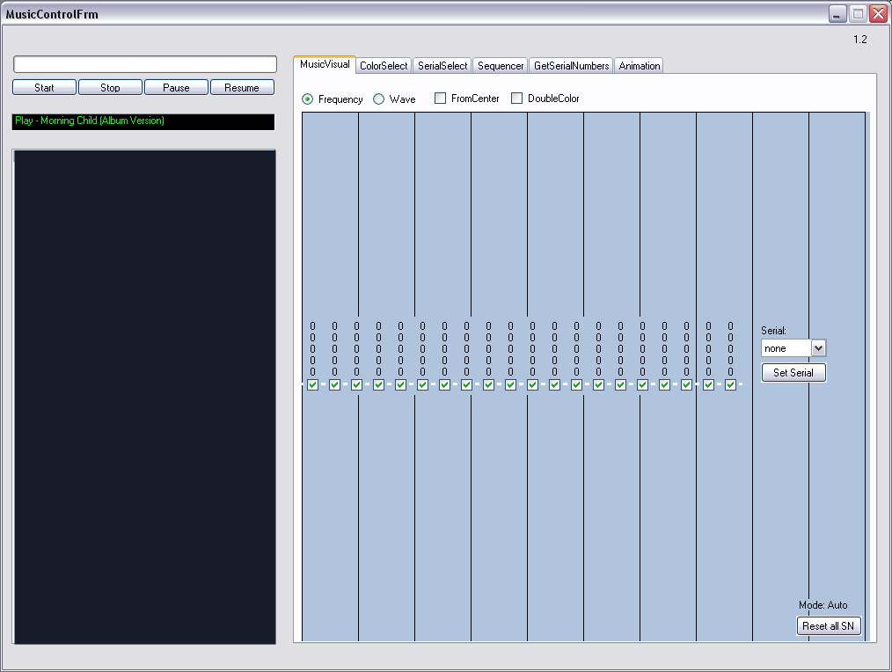Click the empty text field above Start
892x672 pixels.
[144, 64]
